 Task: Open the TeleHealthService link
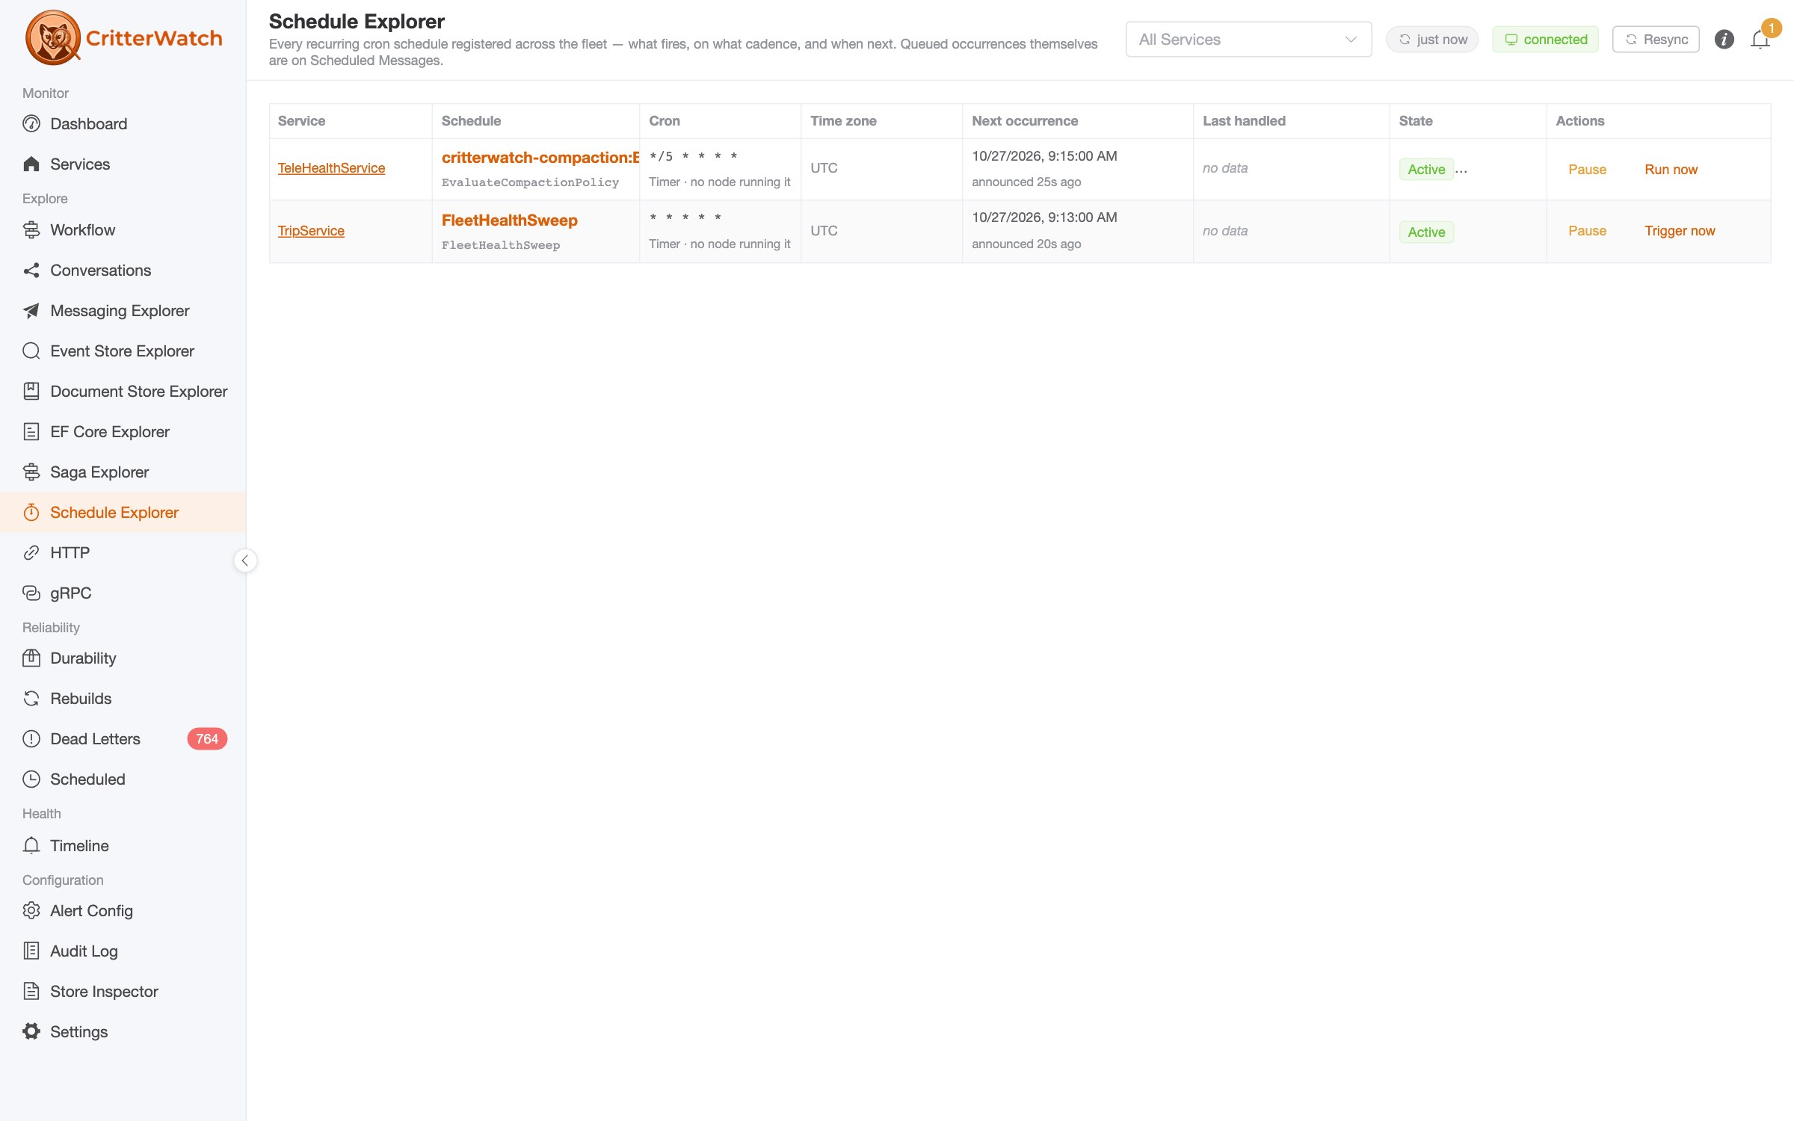click(x=331, y=169)
